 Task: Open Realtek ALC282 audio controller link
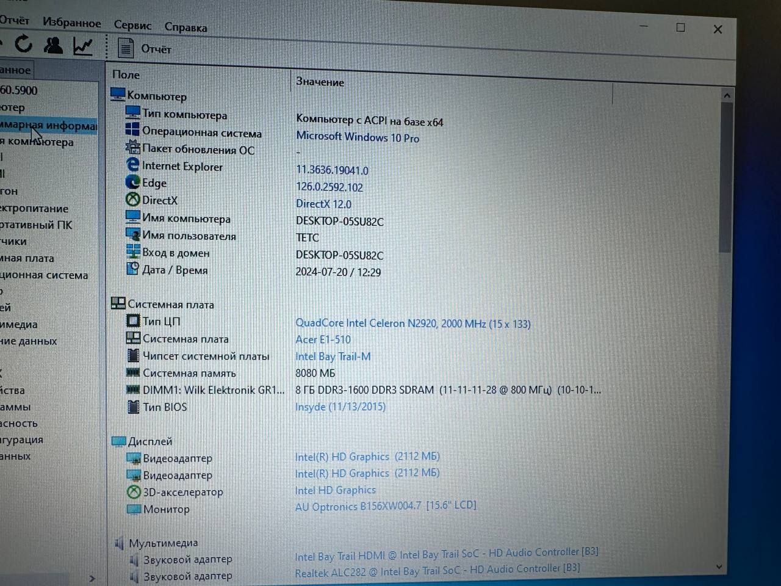coord(437,570)
